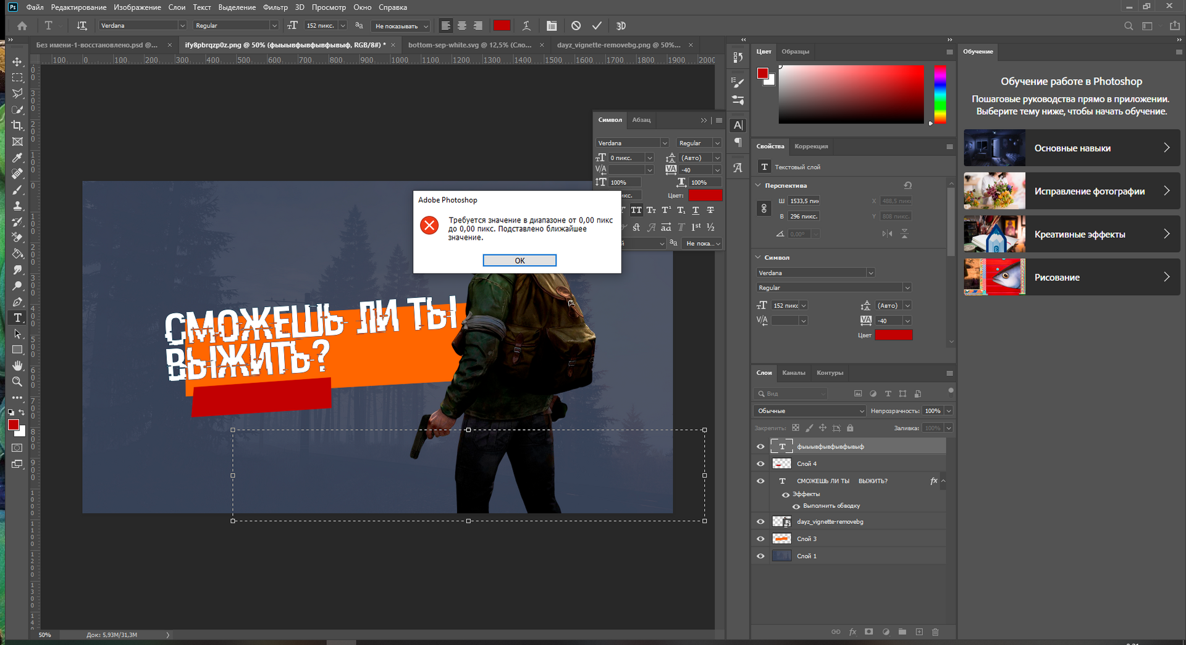Hide layer Слой 3
The width and height of the screenshot is (1186, 645).
tap(760, 539)
